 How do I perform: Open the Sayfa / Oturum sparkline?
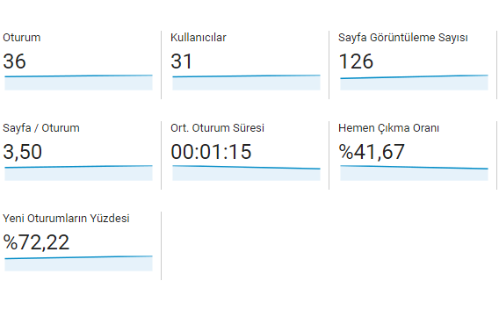point(78,173)
